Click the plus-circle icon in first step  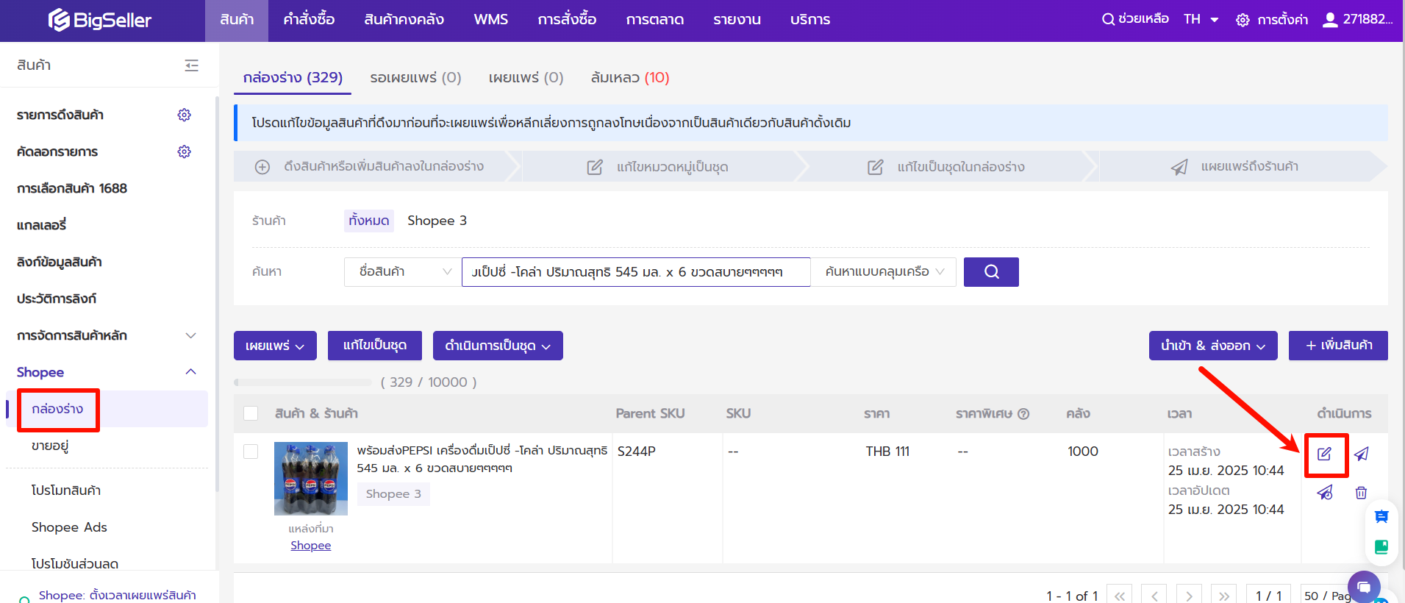(262, 167)
